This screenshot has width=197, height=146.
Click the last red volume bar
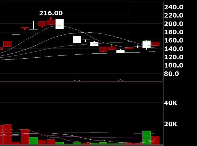pyautogui.click(x=155, y=140)
